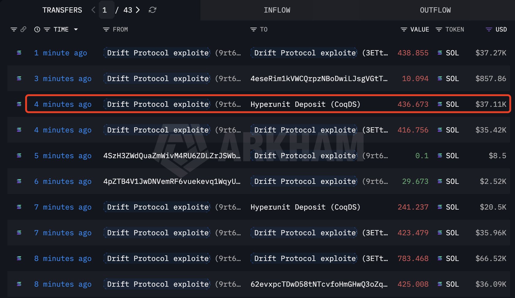Click the refresh transfers icon
515x298 pixels.
tap(152, 10)
